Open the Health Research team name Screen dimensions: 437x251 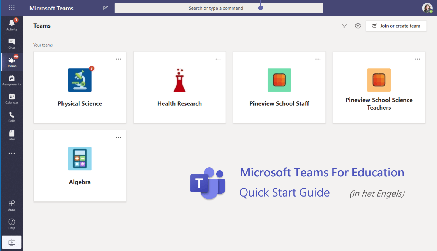(180, 104)
